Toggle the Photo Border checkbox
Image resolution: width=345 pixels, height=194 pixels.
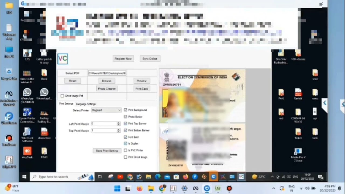point(126,117)
